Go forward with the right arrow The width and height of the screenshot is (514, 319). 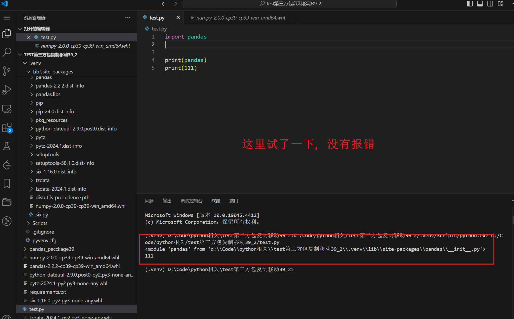[x=174, y=4]
